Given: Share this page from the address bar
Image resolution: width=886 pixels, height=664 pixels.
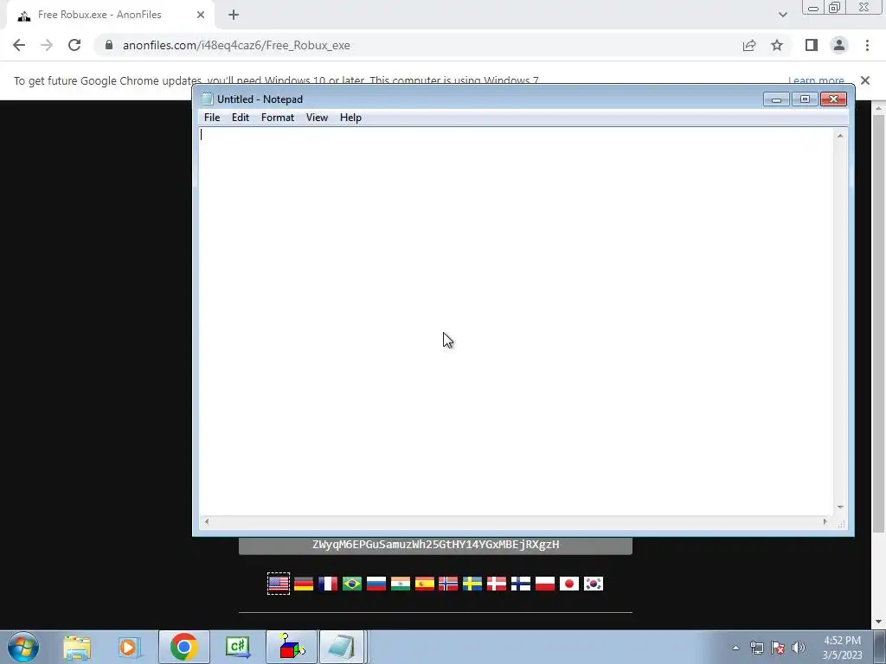Looking at the screenshot, I should (749, 45).
